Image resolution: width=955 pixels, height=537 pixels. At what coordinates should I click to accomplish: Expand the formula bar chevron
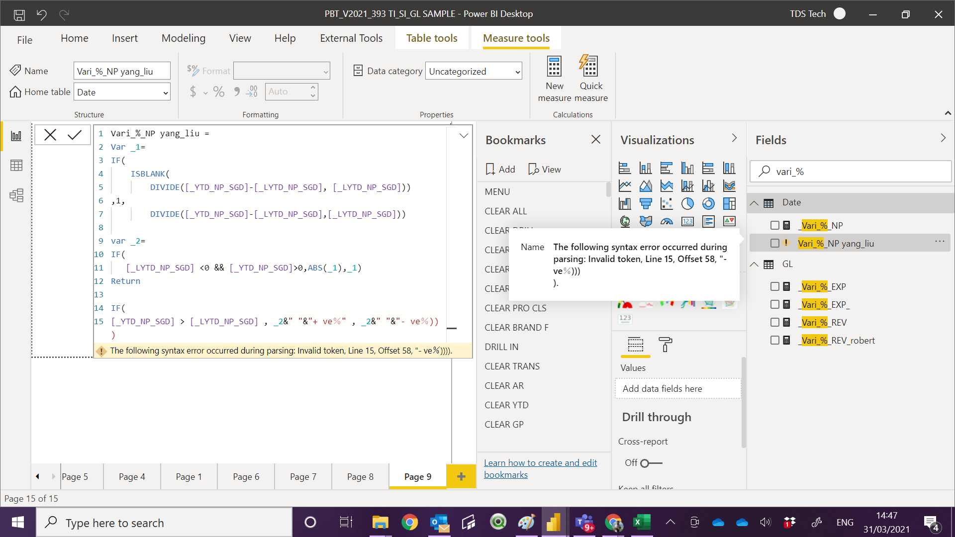click(x=464, y=135)
